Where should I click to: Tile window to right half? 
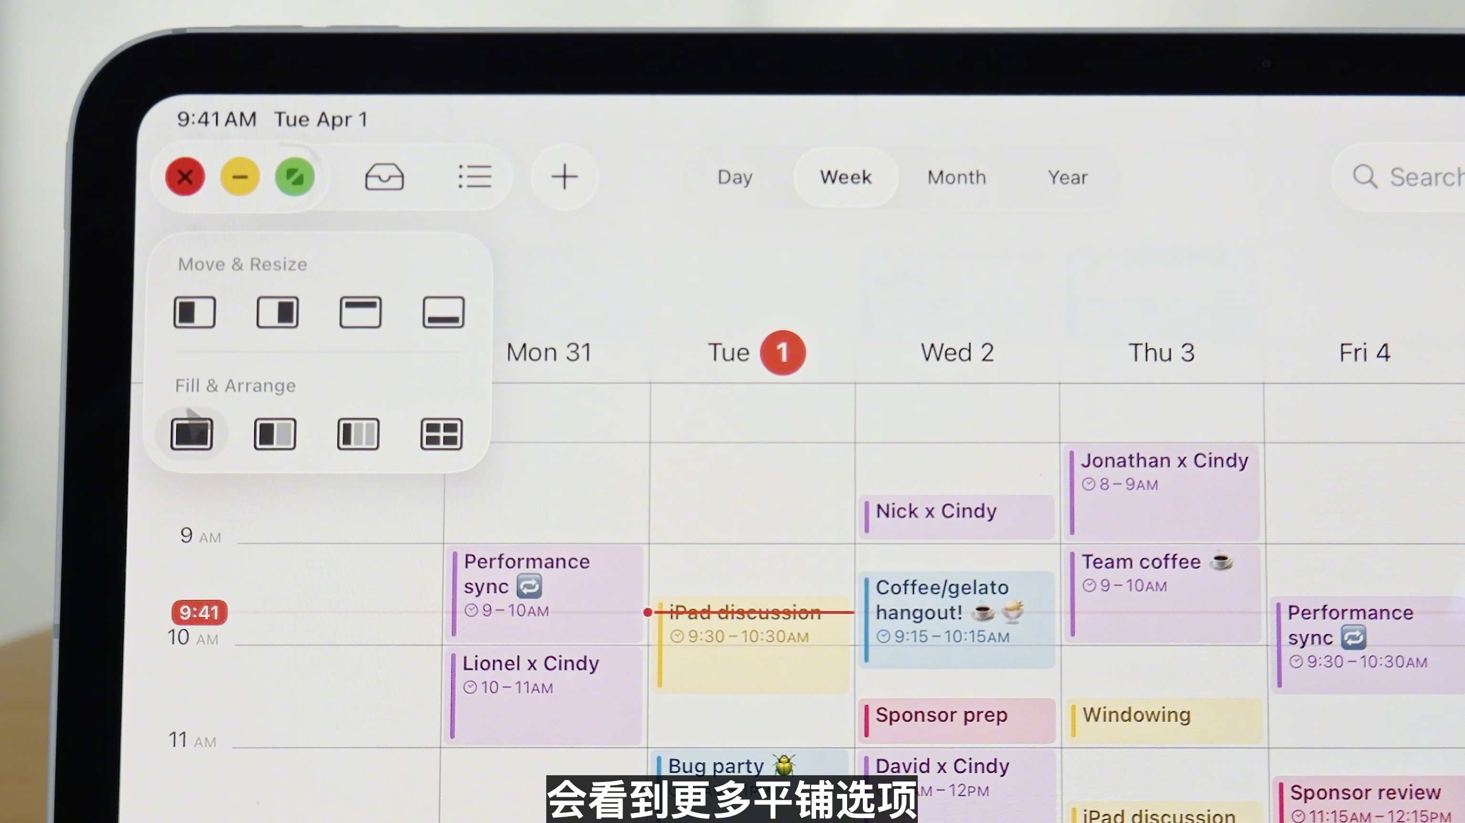click(x=277, y=312)
